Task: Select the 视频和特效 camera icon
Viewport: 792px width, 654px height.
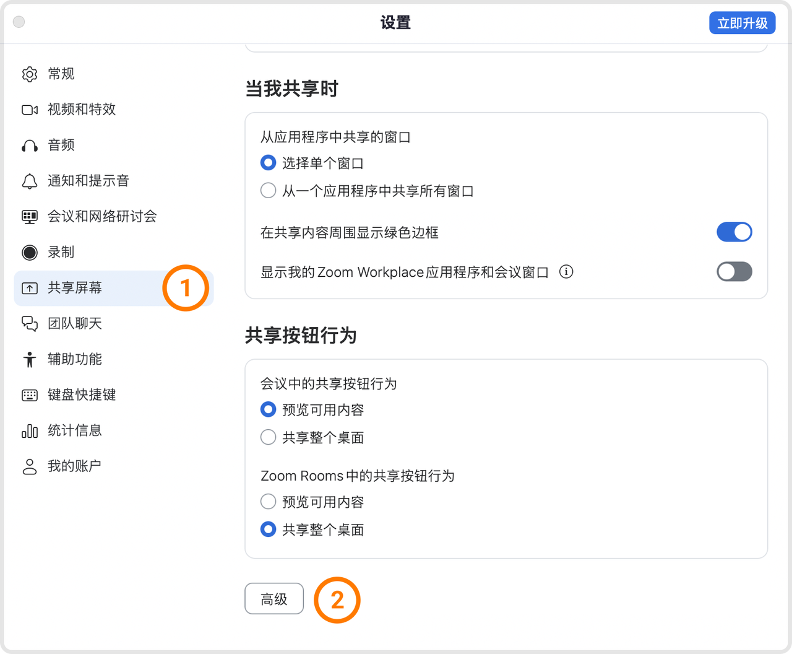Action: pos(29,110)
